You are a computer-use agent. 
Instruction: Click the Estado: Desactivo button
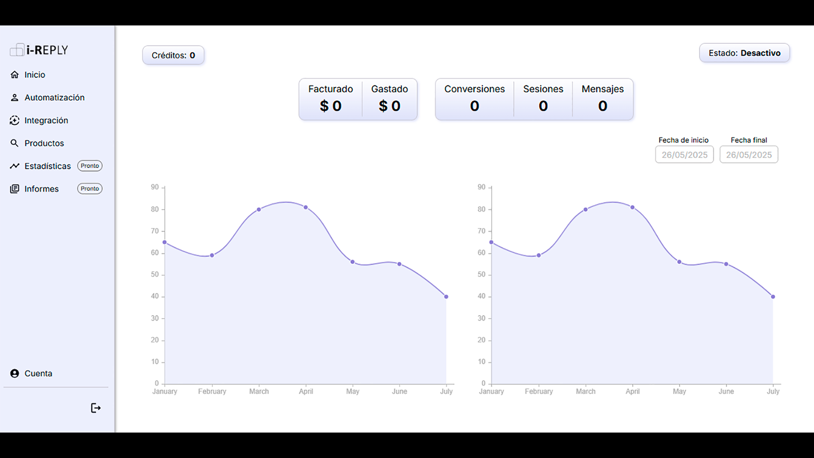pyautogui.click(x=744, y=53)
